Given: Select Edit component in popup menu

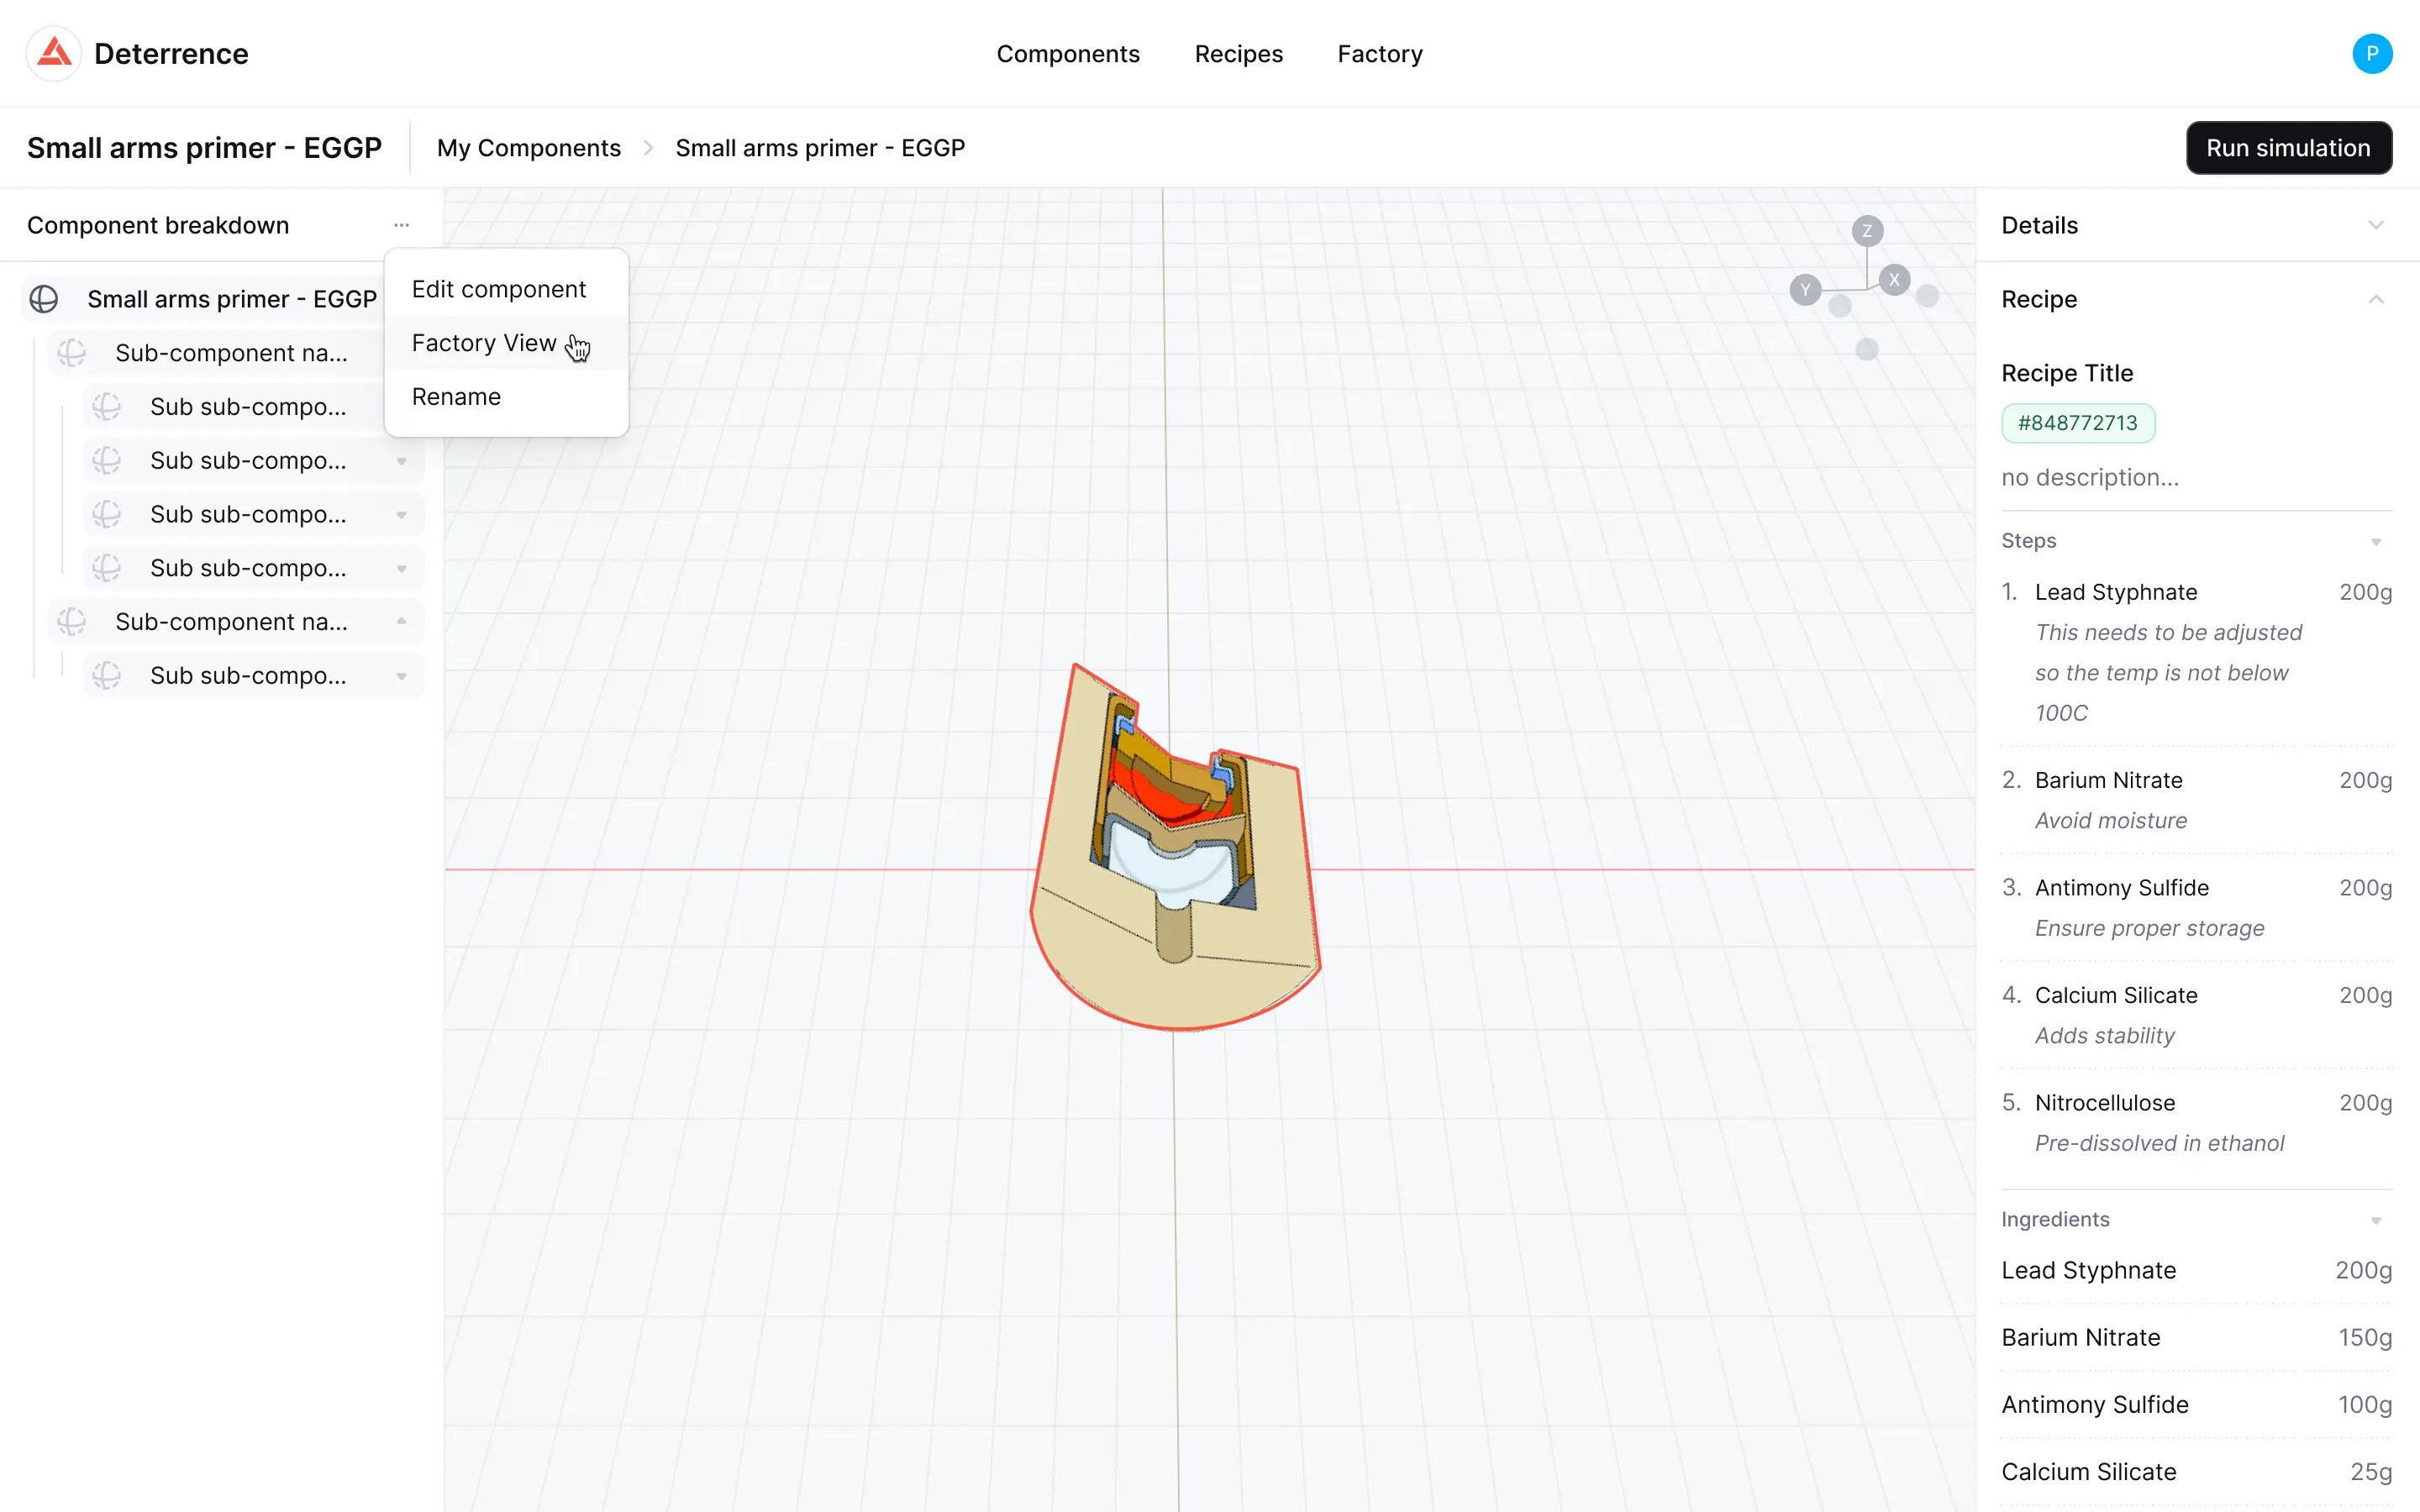Looking at the screenshot, I should click(x=498, y=289).
